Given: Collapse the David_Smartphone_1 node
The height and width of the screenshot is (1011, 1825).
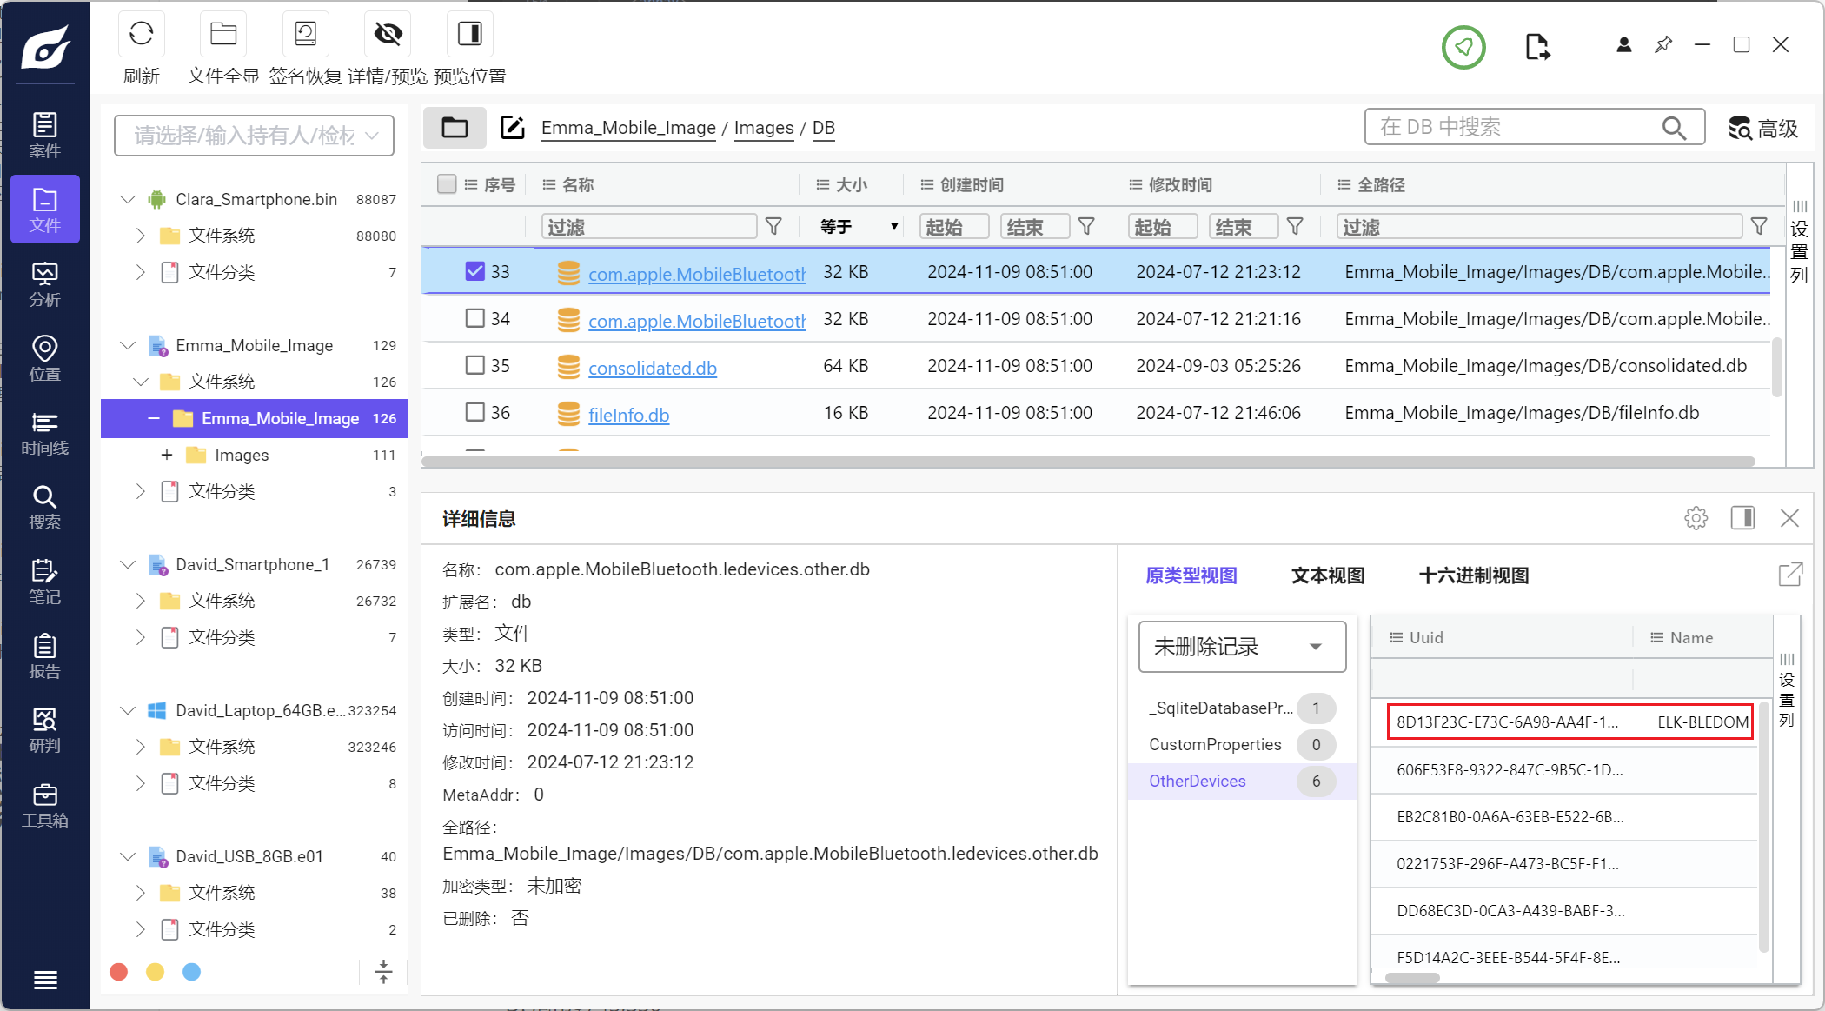Looking at the screenshot, I should (x=128, y=564).
